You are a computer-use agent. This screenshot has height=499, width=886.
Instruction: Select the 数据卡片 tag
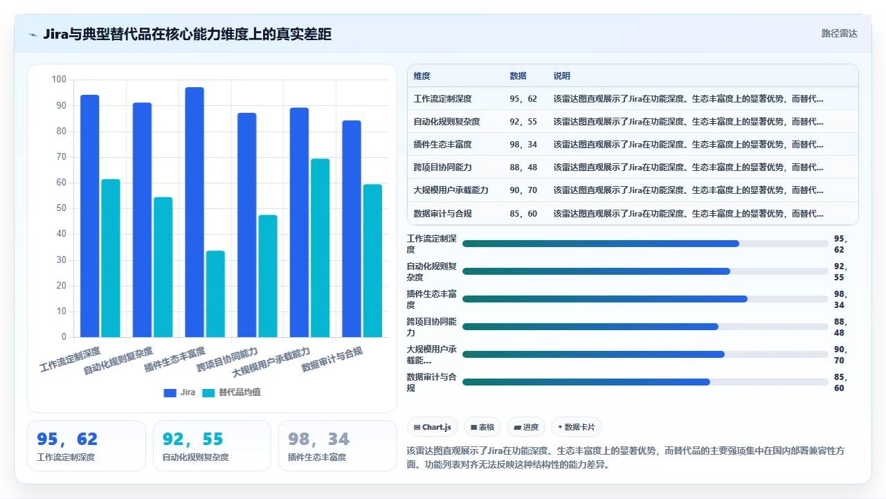coord(576,427)
